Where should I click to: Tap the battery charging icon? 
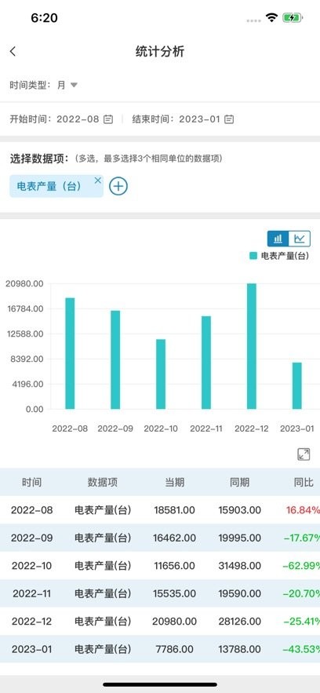coord(293,18)
